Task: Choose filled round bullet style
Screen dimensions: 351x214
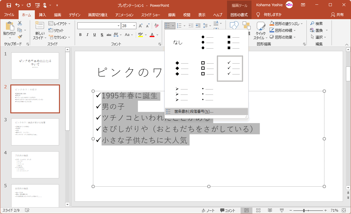Action: [x=208, y=42]
